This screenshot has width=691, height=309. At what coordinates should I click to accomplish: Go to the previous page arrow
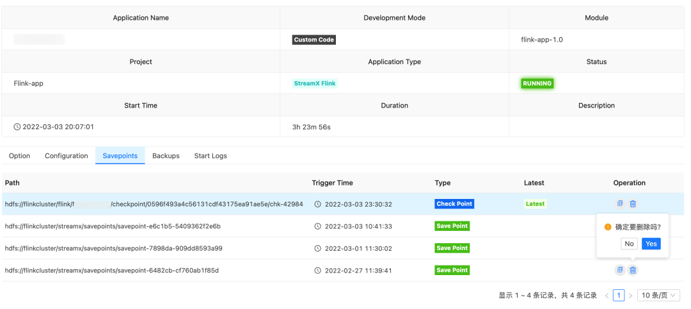click(x=607, y=296)
